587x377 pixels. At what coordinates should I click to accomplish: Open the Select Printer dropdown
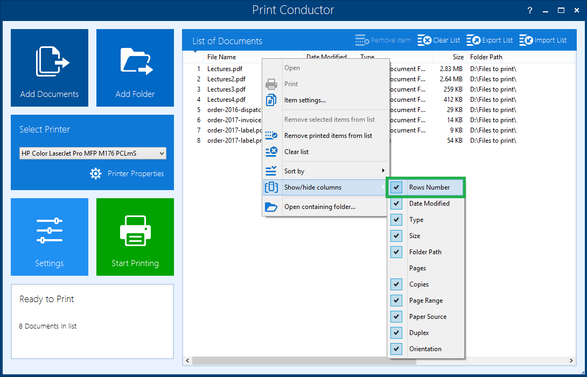coord(93,153)
